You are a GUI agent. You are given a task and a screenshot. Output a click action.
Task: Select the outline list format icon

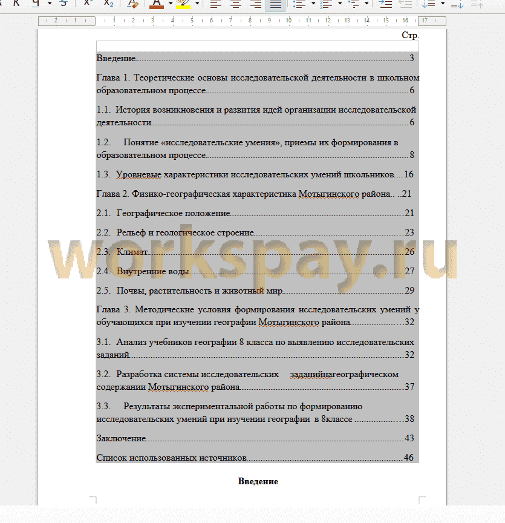[x=353, y=4]
